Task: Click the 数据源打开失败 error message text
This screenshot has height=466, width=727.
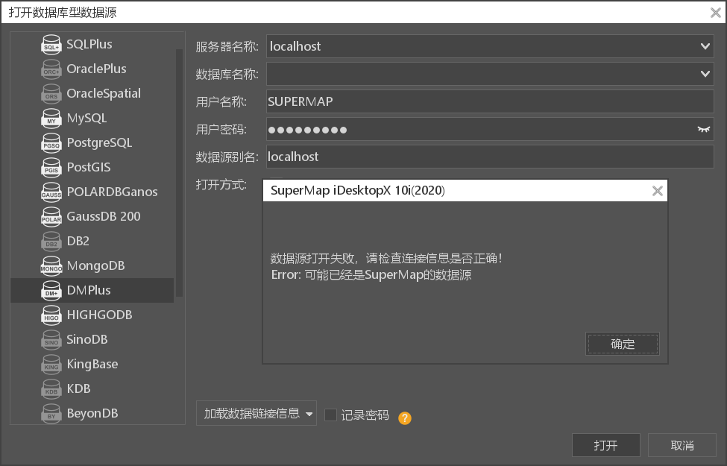Action: (387, 258)
